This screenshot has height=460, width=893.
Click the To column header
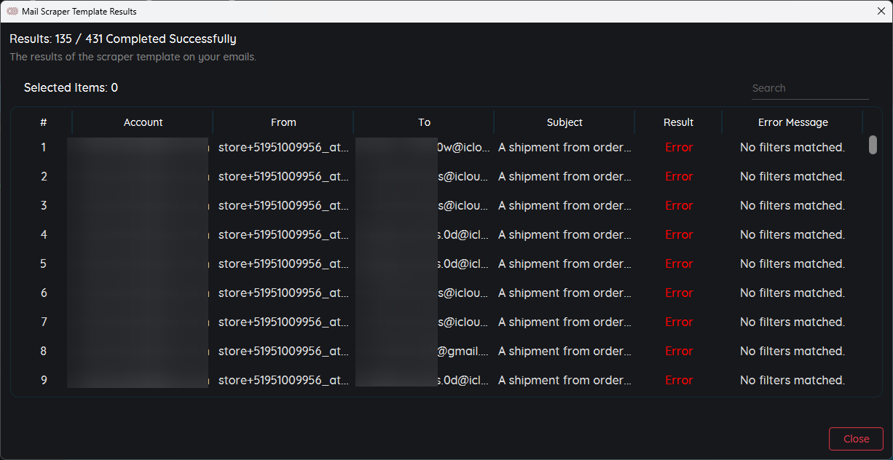tap(424, 122)
